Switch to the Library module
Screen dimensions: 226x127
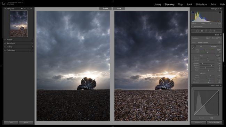pos(157,5)
